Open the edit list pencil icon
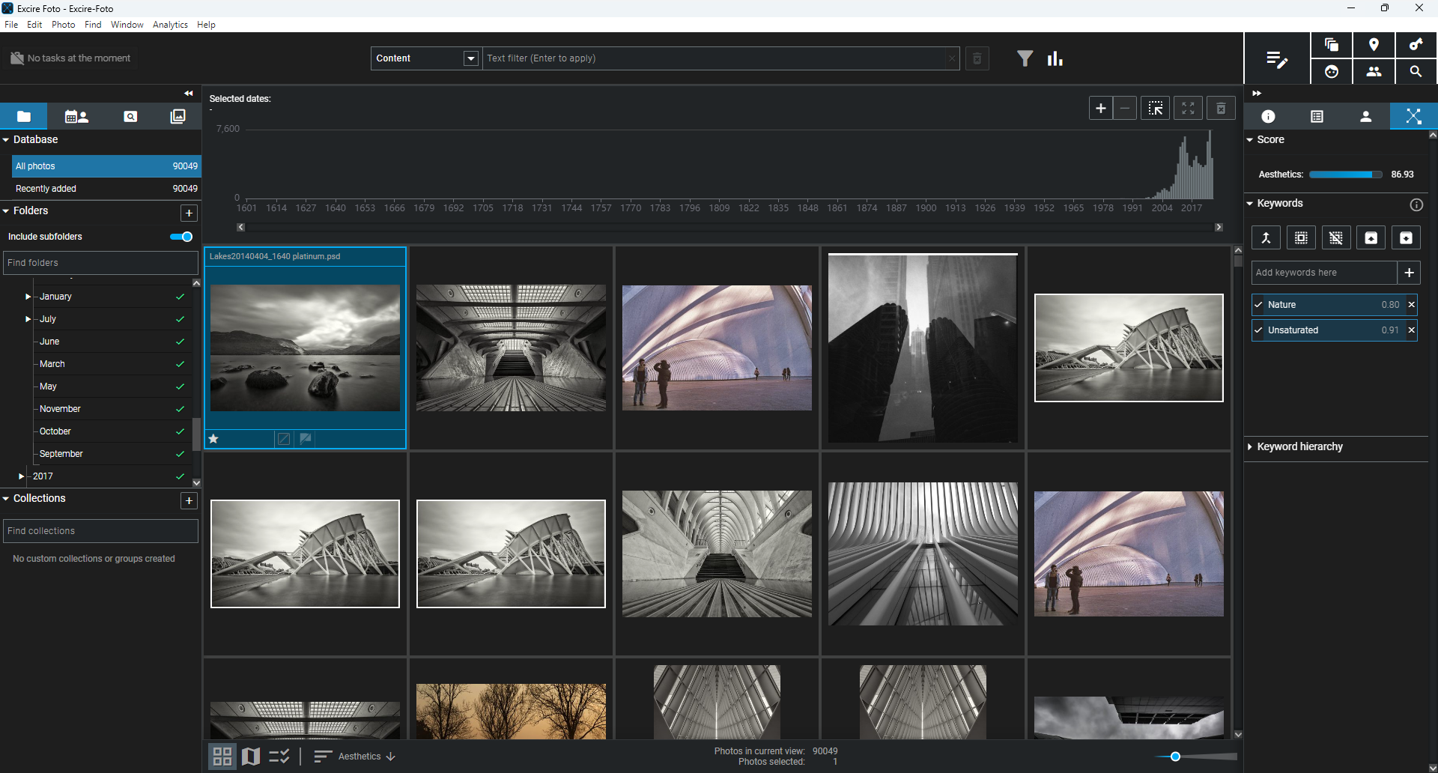The width and height of the screenshot is (1438, 773). 1277,59
